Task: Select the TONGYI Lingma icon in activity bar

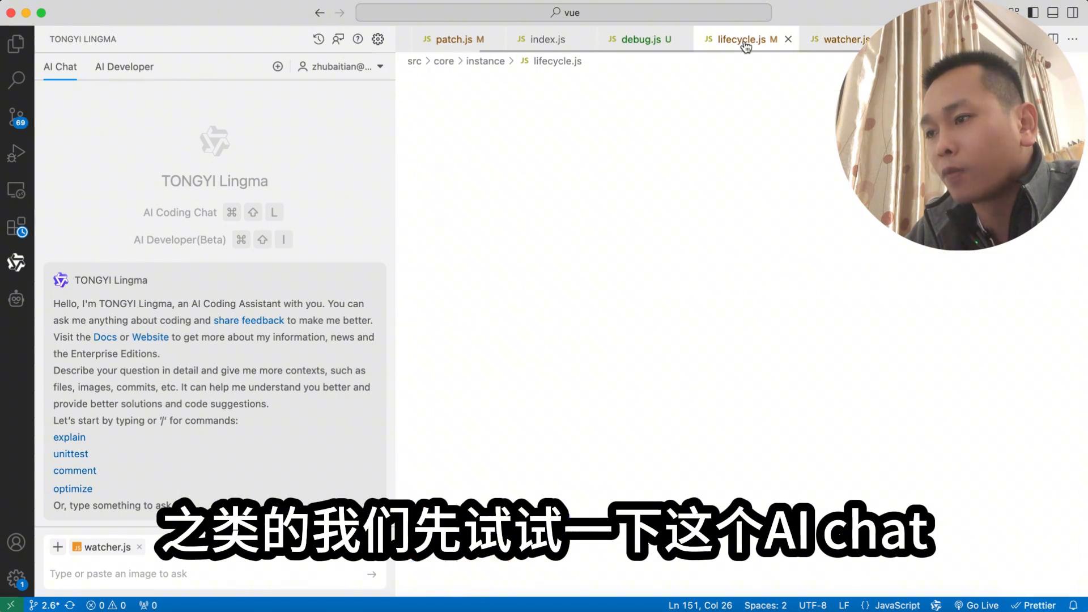Action: [x=16, y=262]
